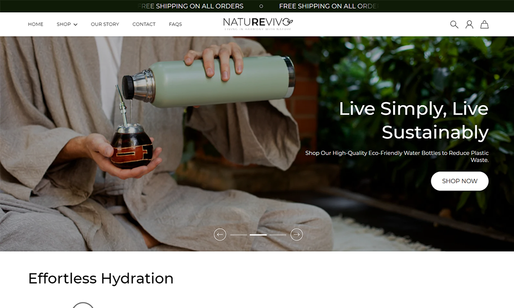Viewport: 514px width, 308px height.
Task: Select the active middle slide indicator
Action: [258, 235]
